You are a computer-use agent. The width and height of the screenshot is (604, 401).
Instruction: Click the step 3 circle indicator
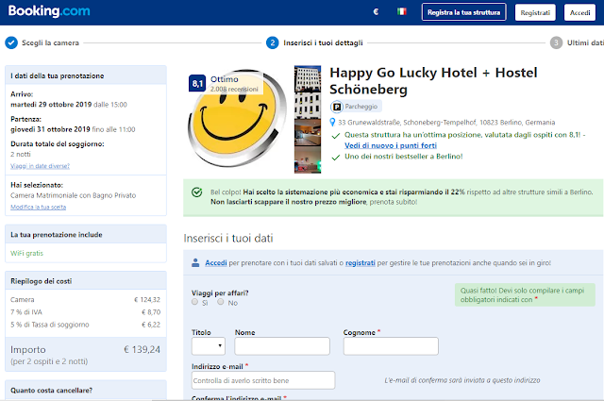[556, 42]
